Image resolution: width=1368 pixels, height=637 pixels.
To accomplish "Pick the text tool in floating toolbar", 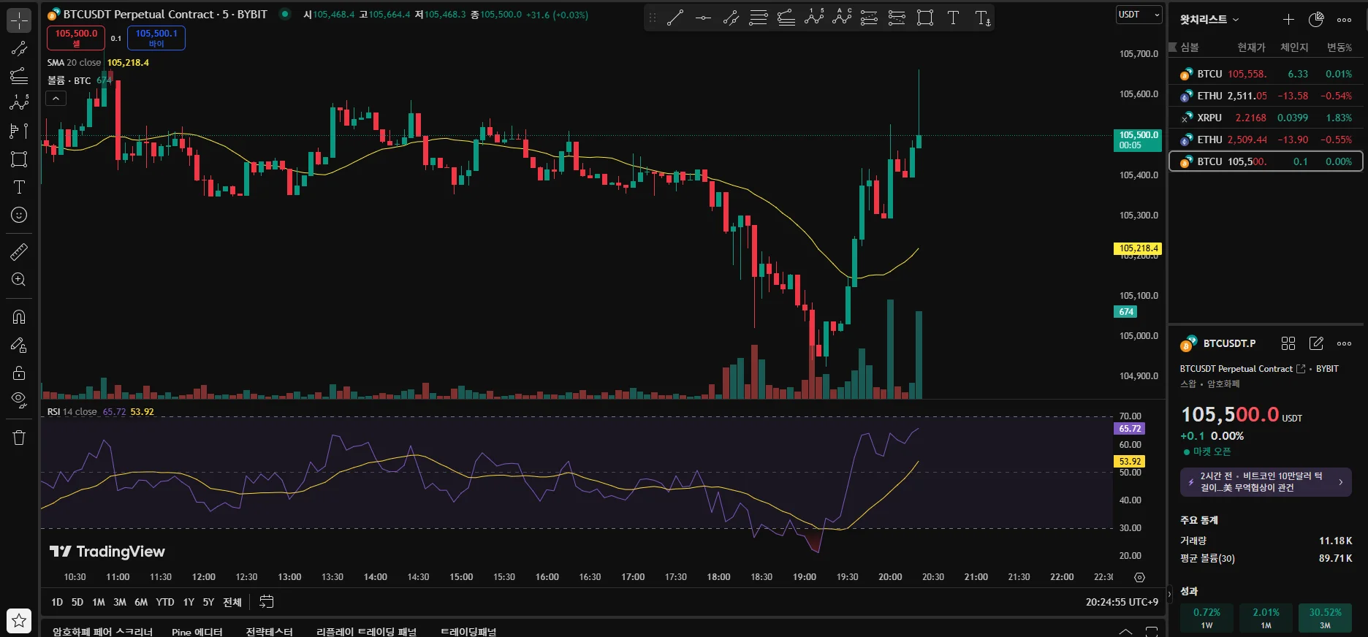I will (x=953, y=18).
